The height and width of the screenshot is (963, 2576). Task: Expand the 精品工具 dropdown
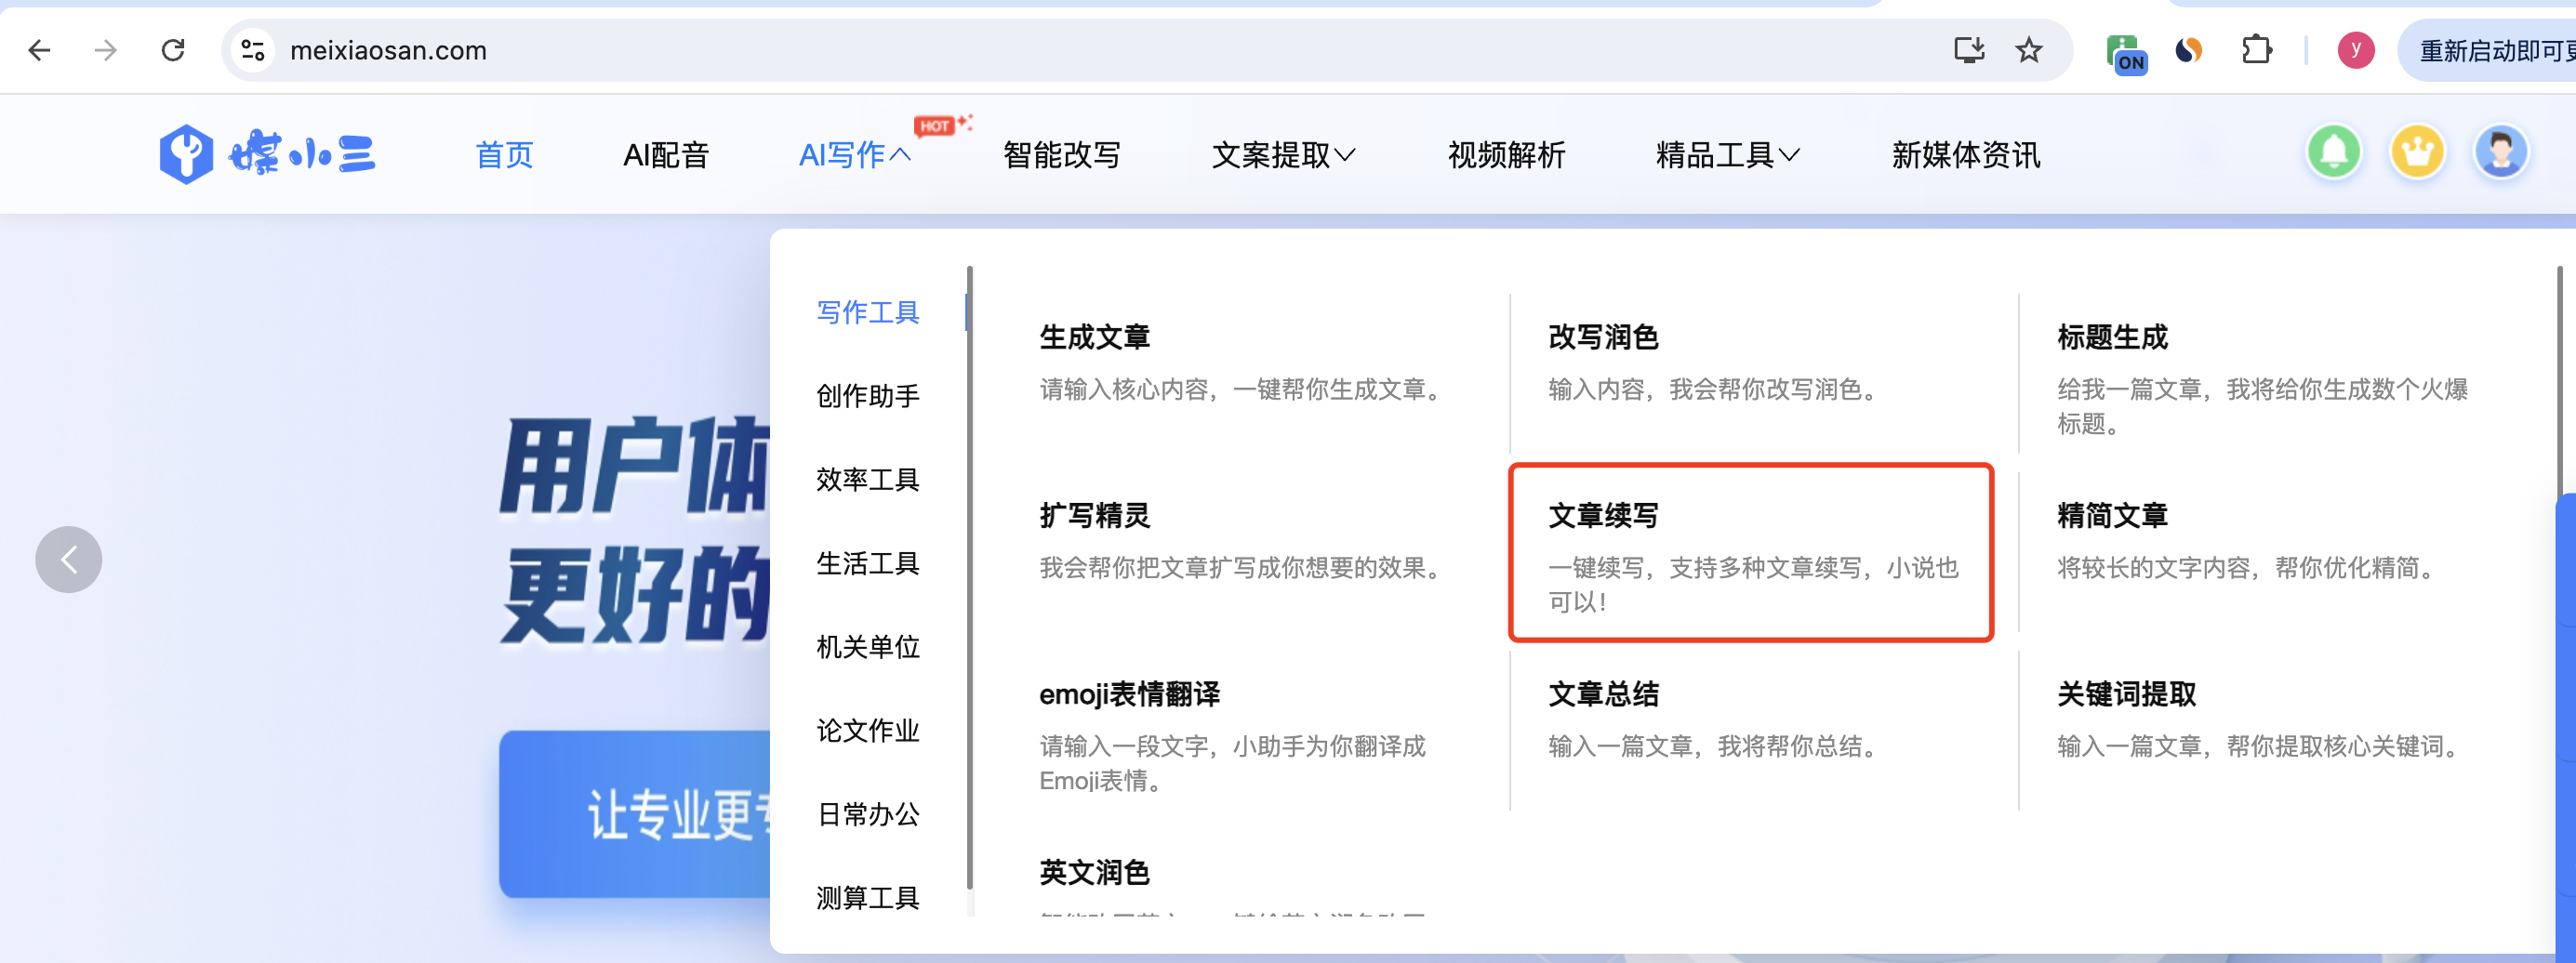pyautogui.click(x=1727, y=155)
